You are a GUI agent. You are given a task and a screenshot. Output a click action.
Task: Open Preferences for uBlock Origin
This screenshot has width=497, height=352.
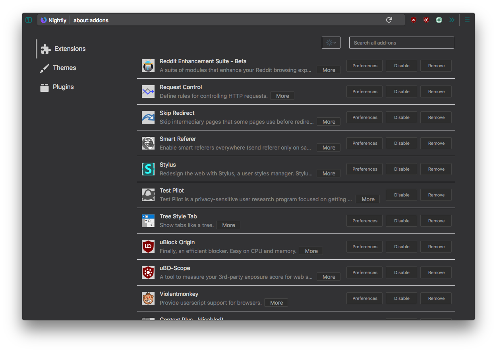coord(365,247)
